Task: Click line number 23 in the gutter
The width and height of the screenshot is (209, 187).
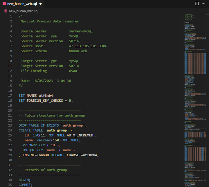Action: pyautogui.click(x=10, y=125)
